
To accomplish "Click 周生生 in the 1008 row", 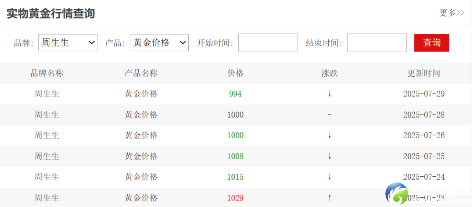I will tap(47, 156).
